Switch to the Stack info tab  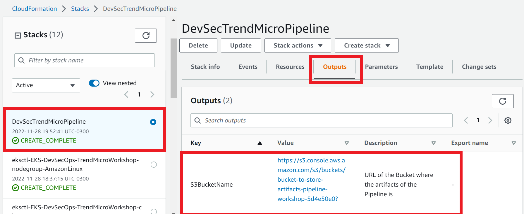point(205,67)
